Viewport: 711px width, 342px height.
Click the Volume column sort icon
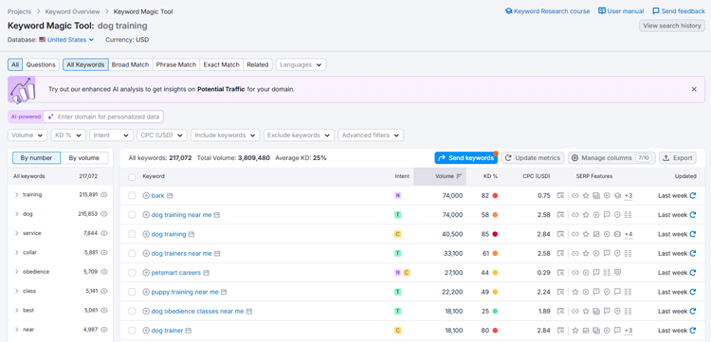pos(459,176)
